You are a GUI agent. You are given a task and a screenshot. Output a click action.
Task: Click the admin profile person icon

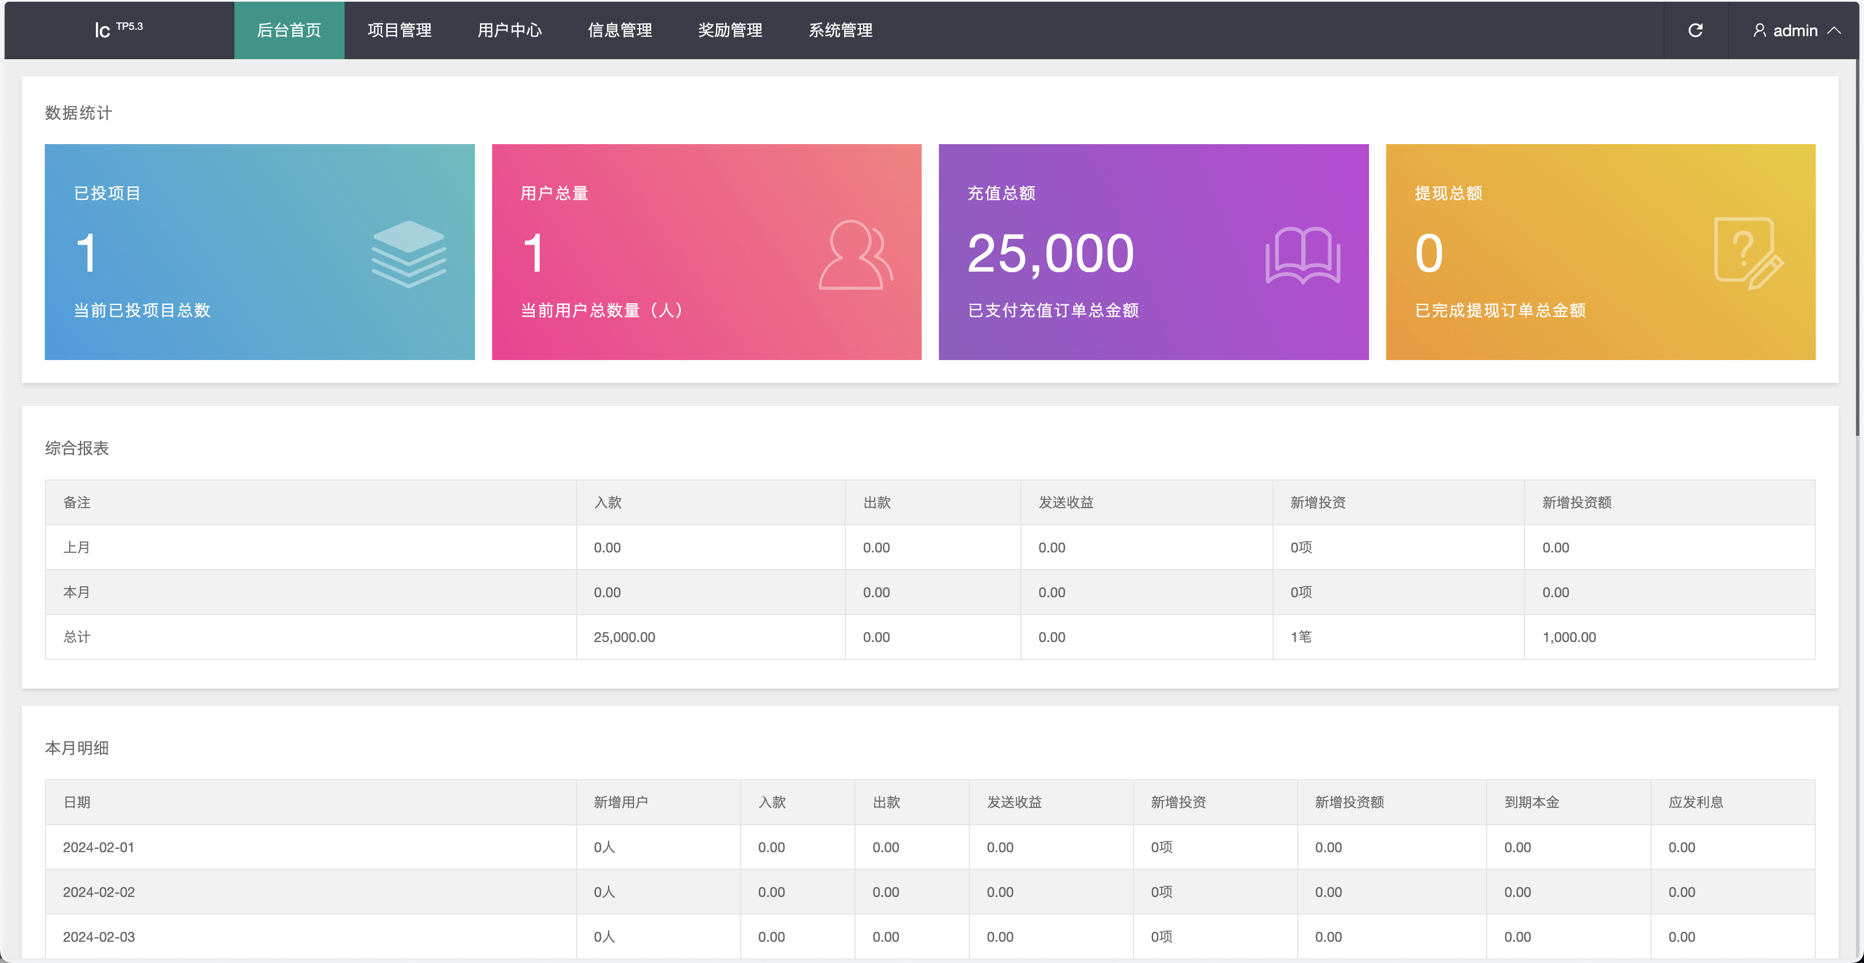tap(1761, 30)
